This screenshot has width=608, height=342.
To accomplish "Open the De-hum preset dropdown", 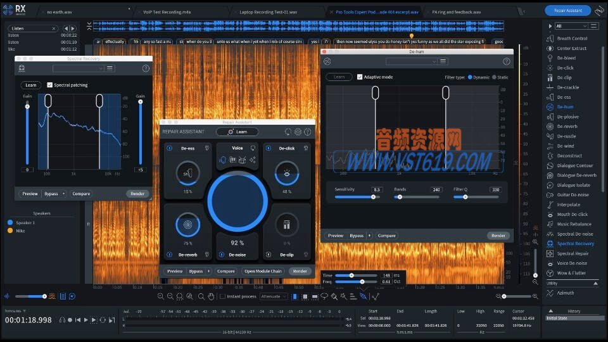I will coord(412,61).
